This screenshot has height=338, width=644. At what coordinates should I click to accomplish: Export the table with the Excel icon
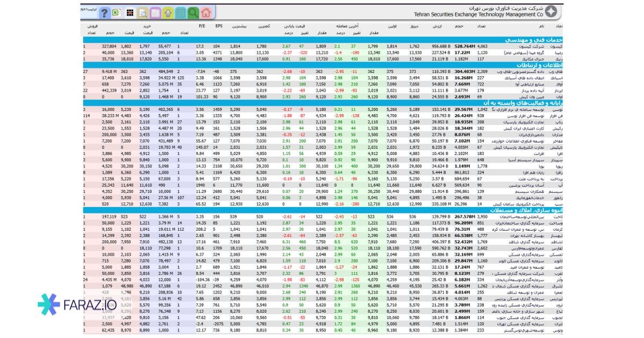[x=115, y=13]
